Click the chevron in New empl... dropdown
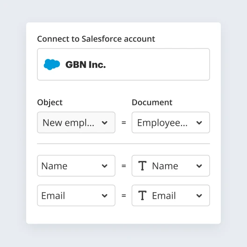This screenshot has width=247, height=247. [105, 123]
